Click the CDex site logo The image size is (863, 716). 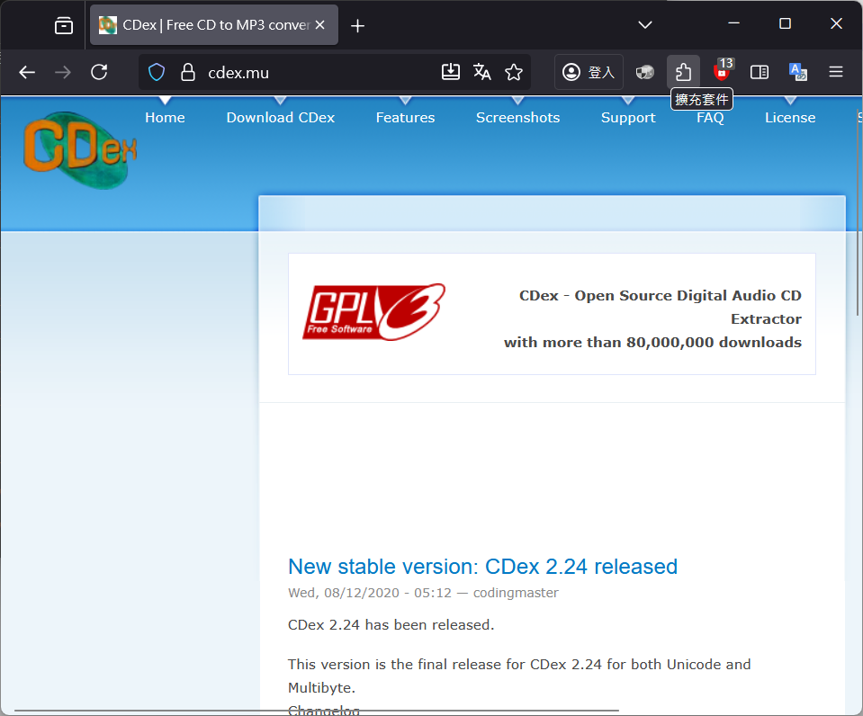click(80, 150)
